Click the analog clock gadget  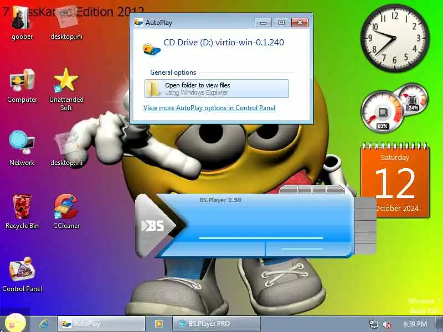(395, 38)
